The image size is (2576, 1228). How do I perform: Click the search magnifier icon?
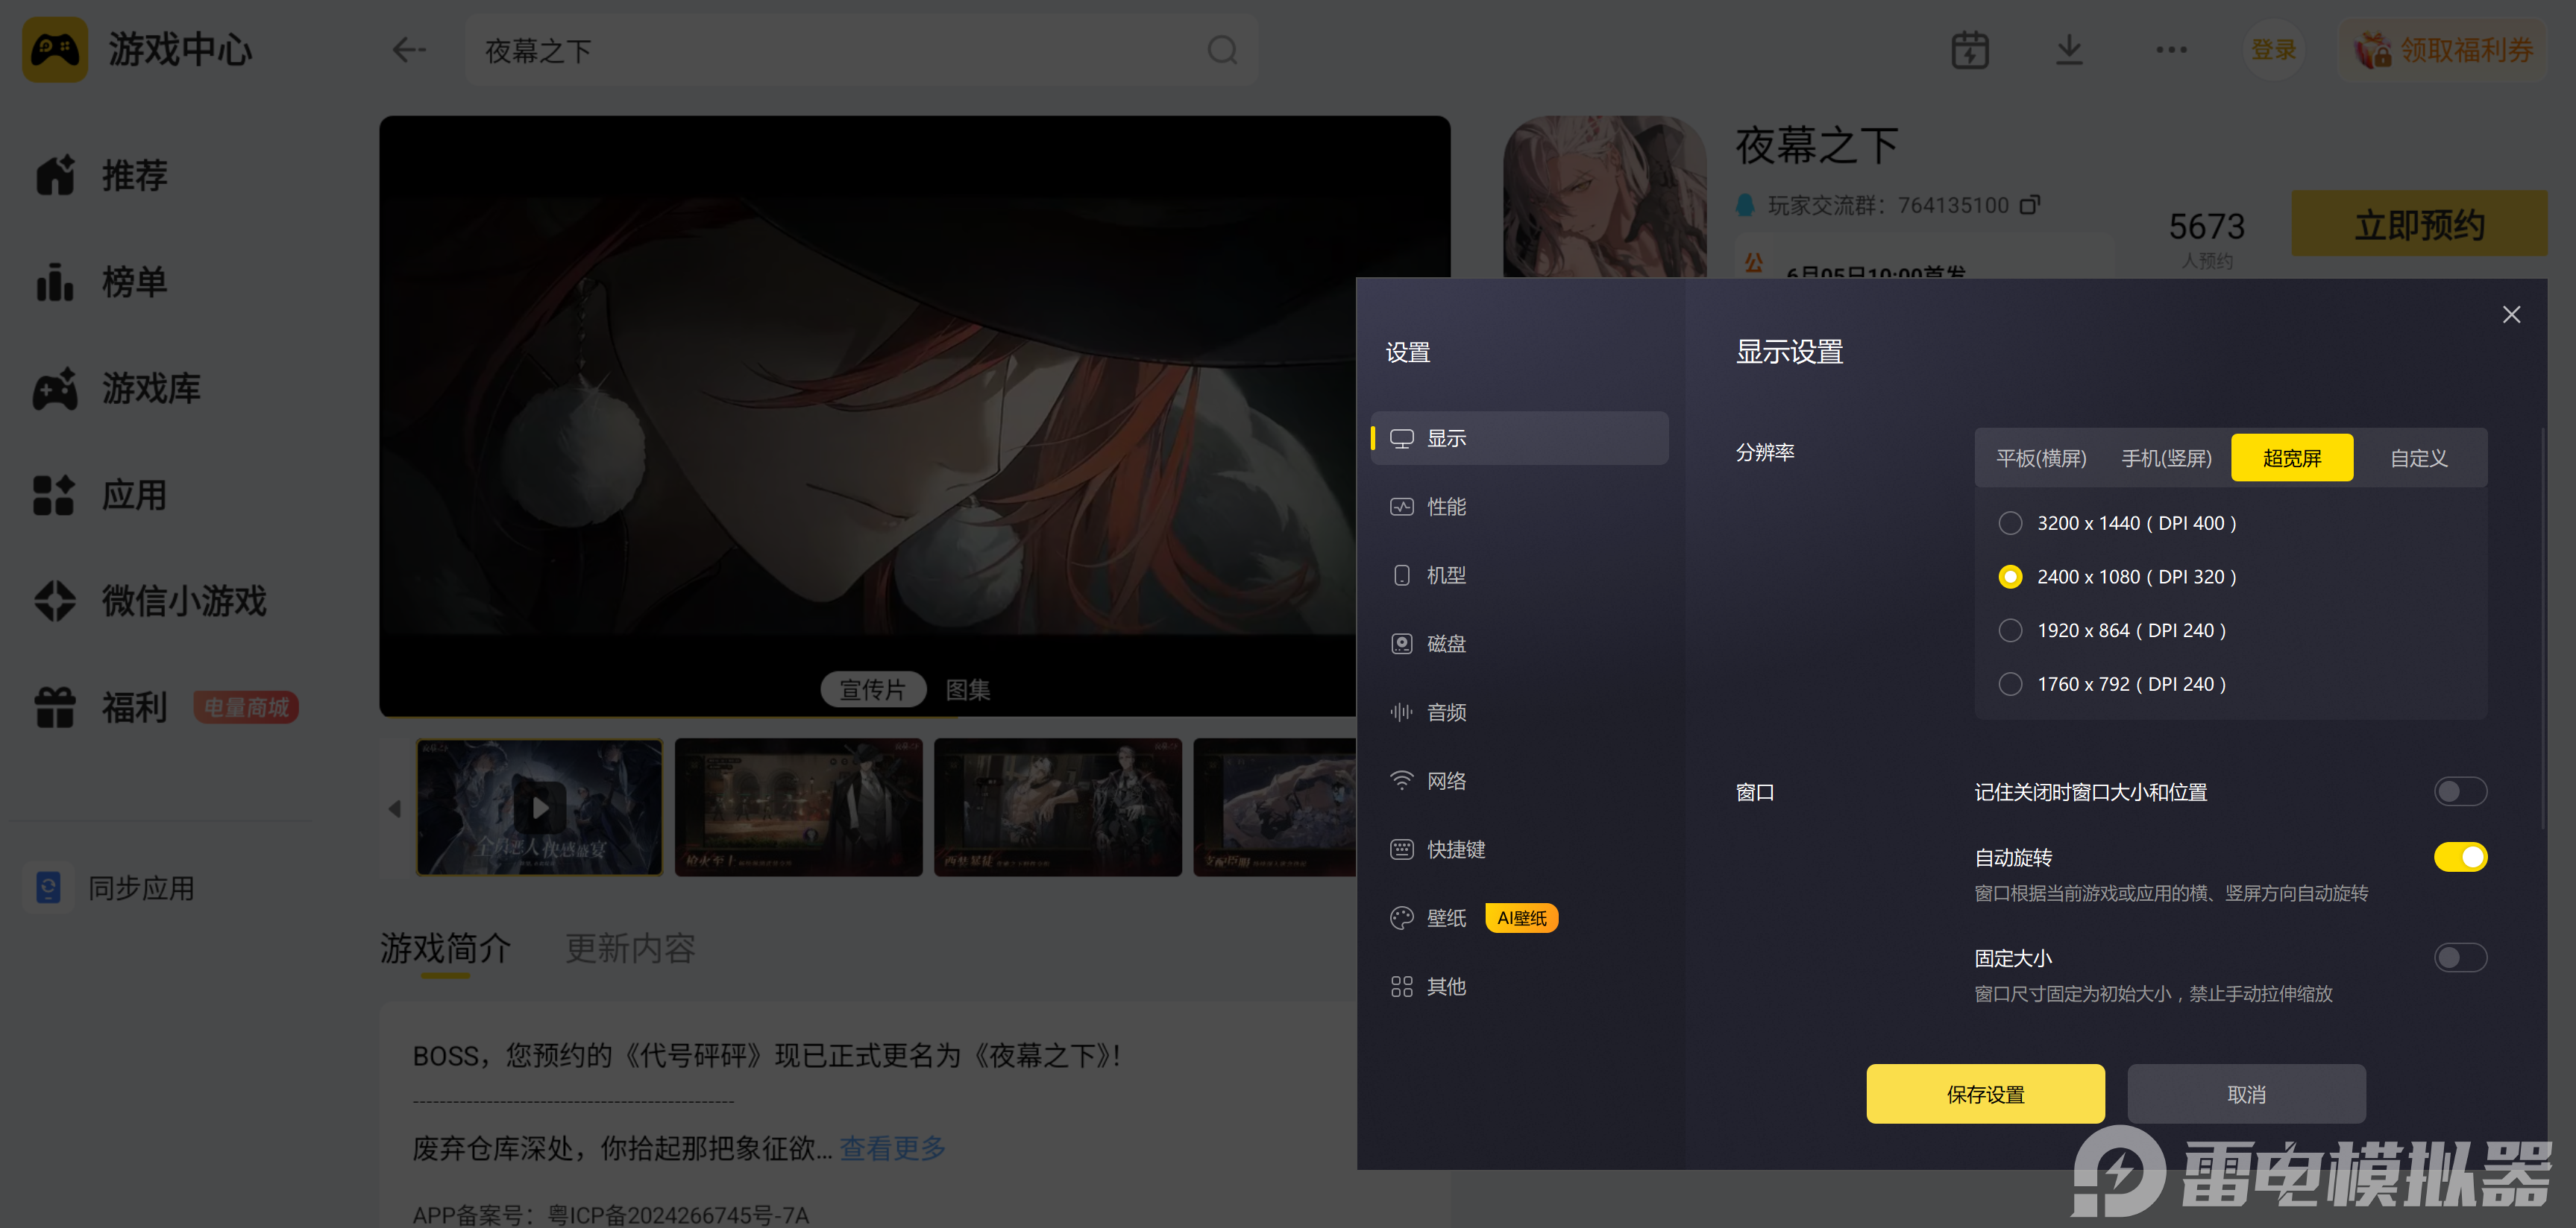[x=1222, y=50]
